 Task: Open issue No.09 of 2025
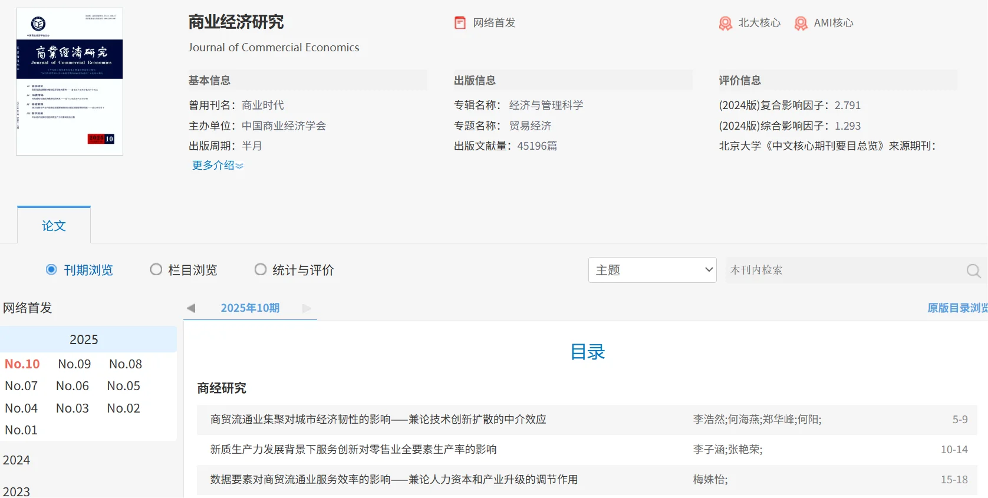74,364
